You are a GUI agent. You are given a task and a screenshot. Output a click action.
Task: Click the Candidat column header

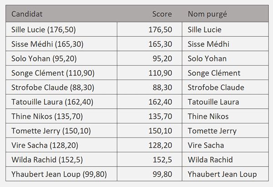(27, 14)
